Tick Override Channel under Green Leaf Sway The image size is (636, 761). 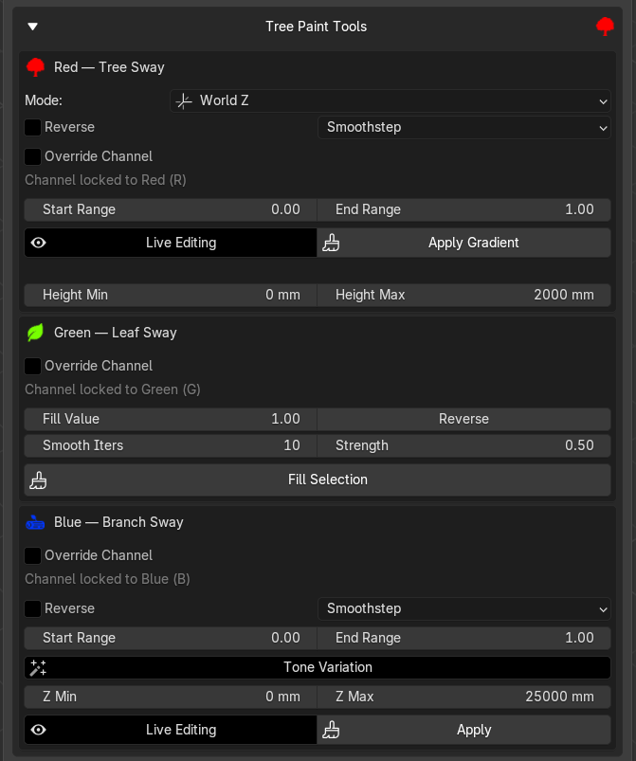33,366
